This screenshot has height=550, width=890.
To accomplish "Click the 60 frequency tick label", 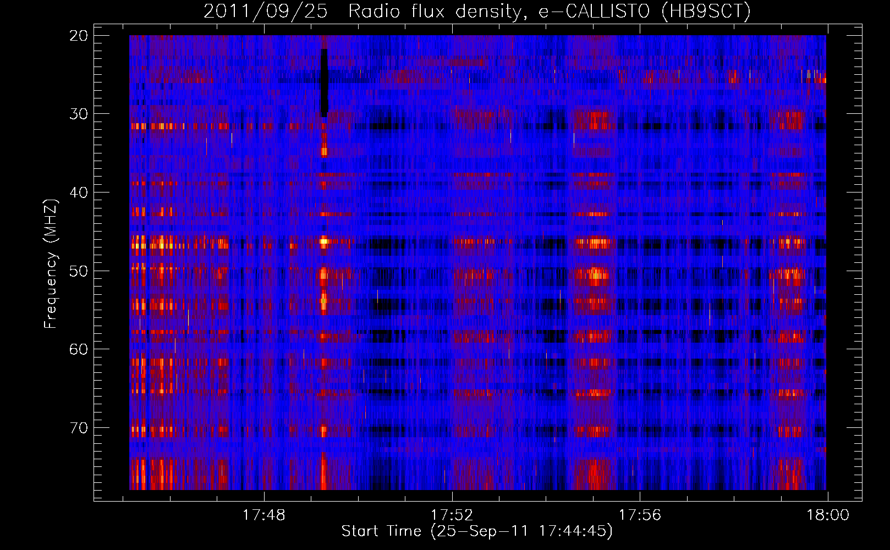I will coord(79,349).
